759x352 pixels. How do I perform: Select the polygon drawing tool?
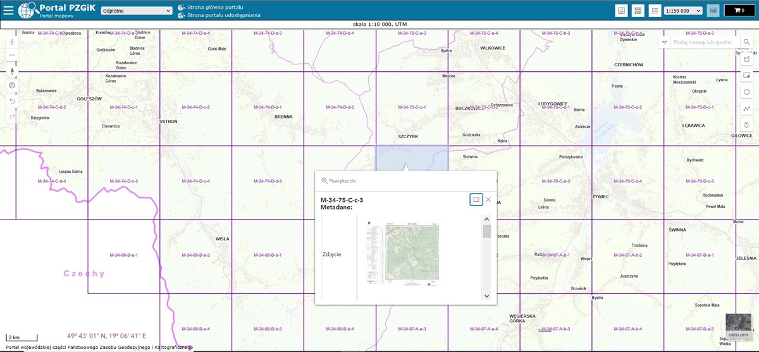click(x=746, y=59)
